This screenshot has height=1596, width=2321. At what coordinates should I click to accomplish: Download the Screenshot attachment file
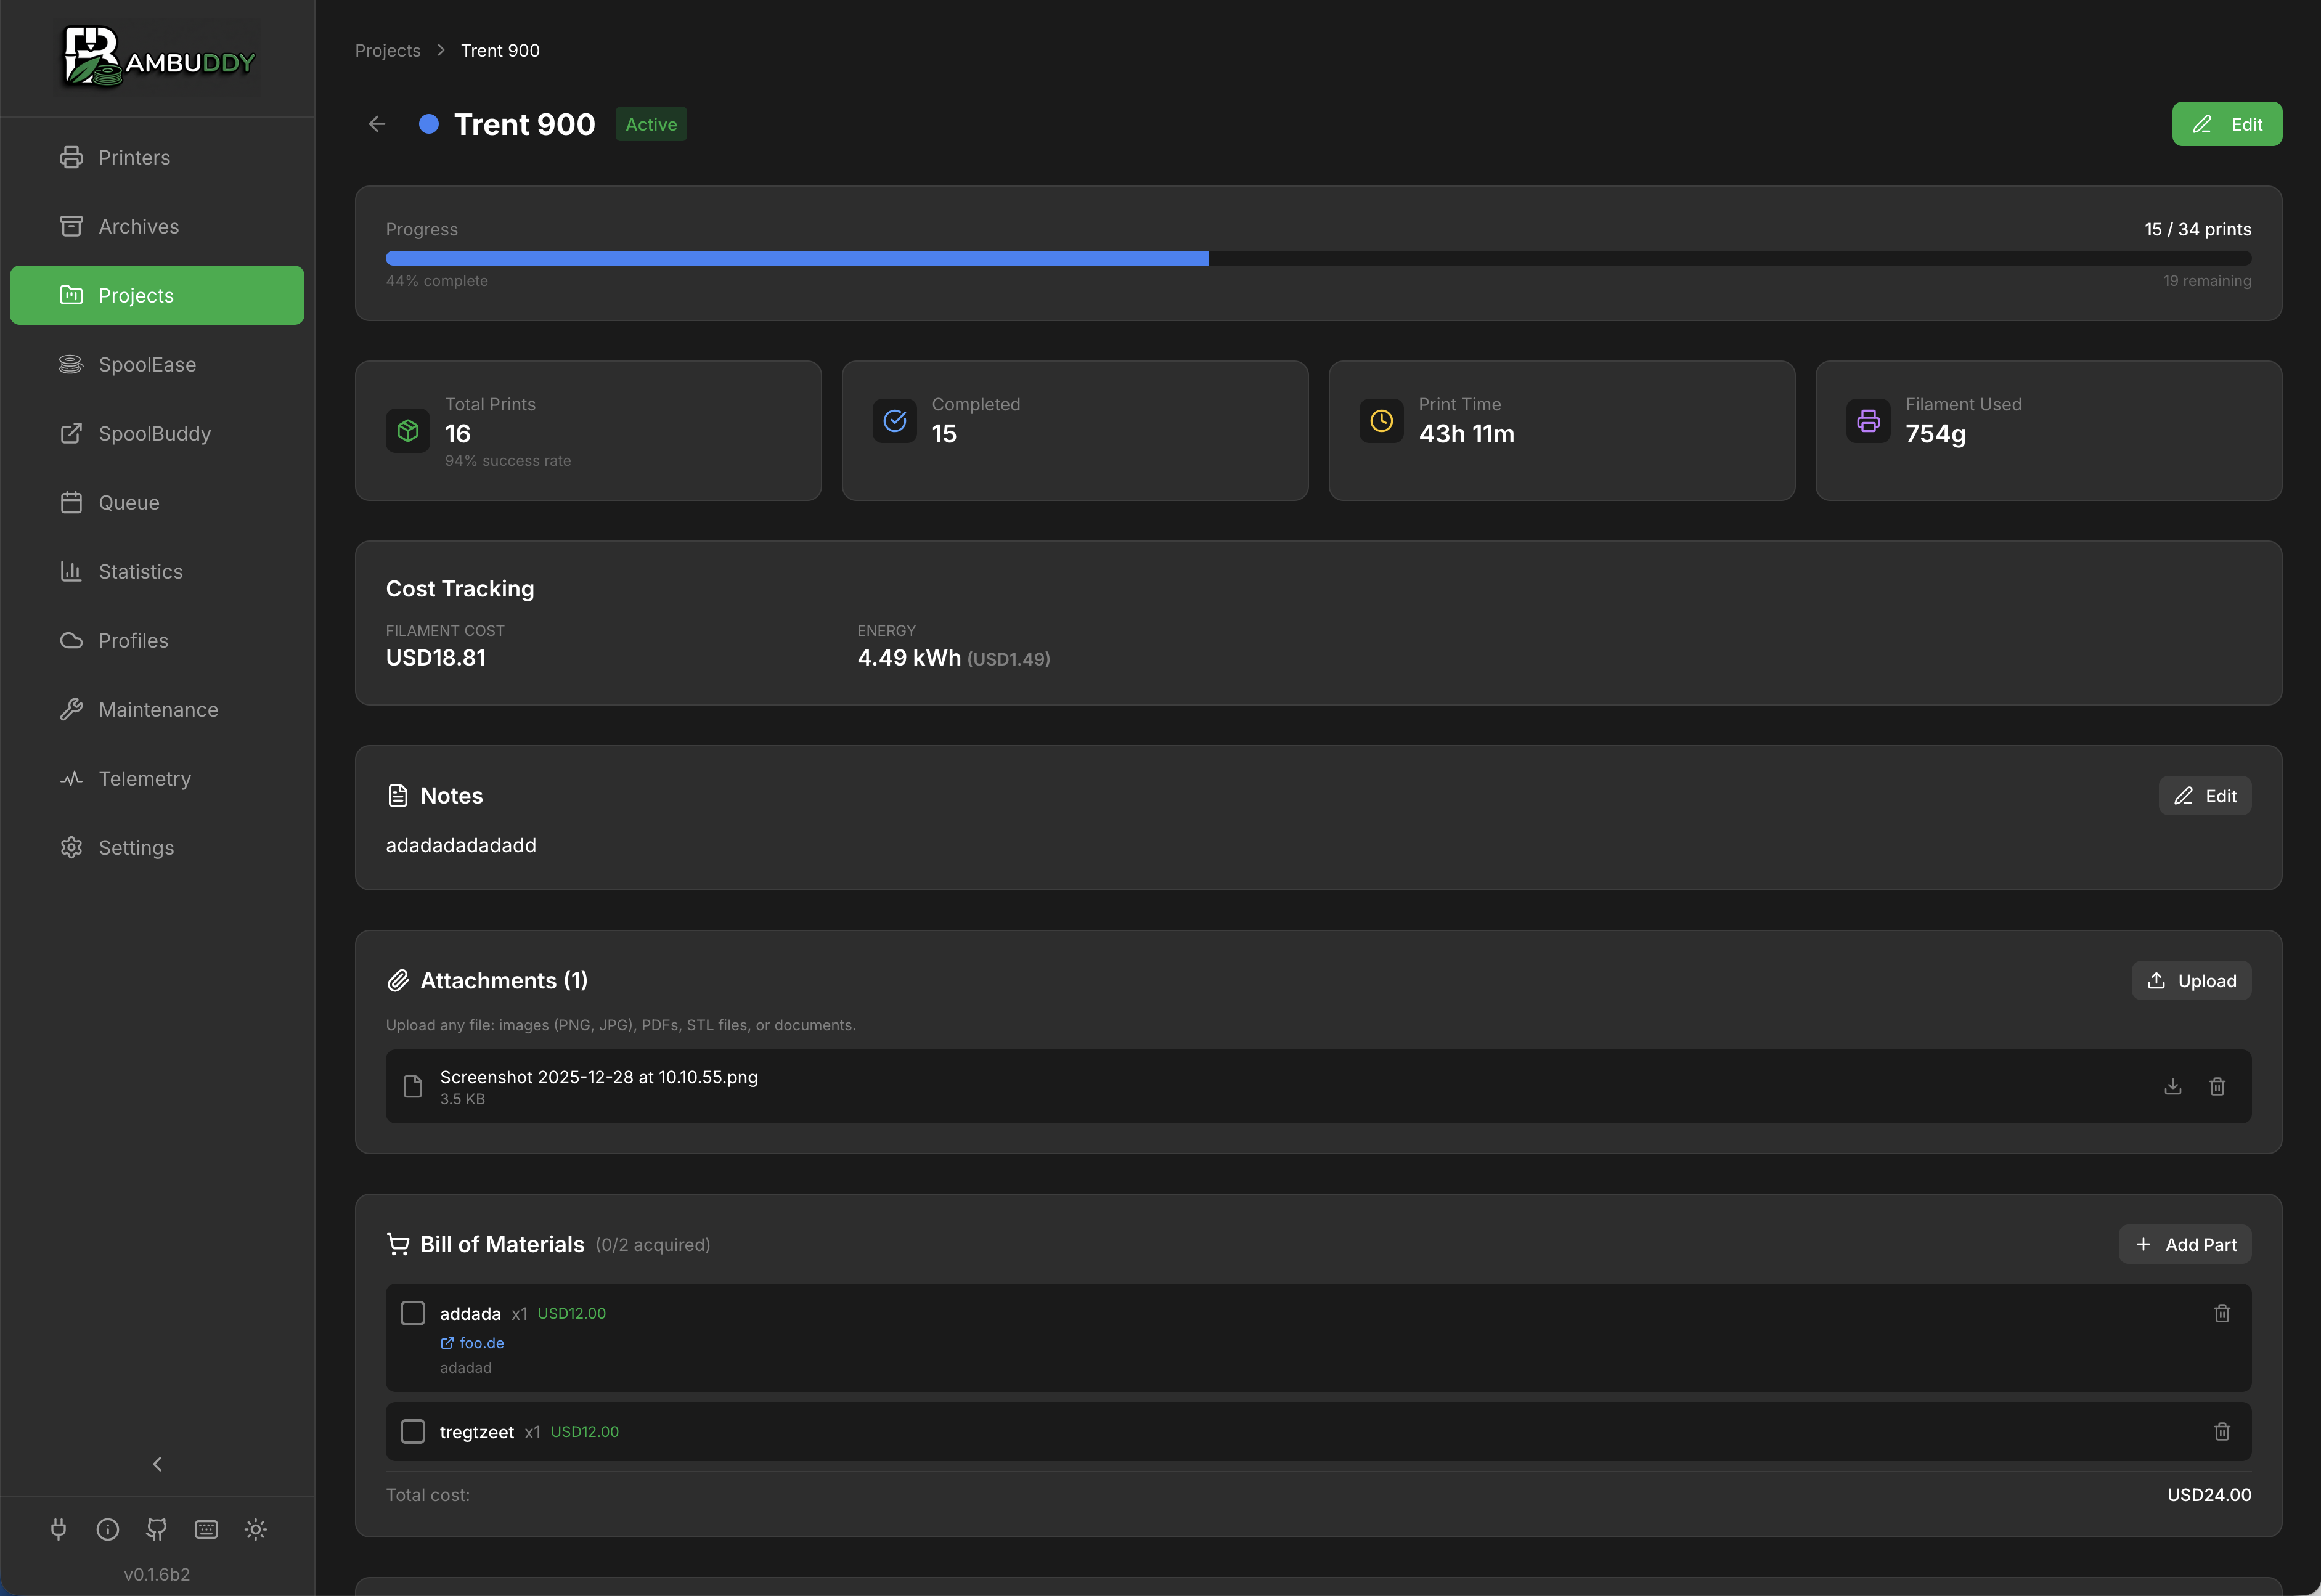(2172, 1086)
